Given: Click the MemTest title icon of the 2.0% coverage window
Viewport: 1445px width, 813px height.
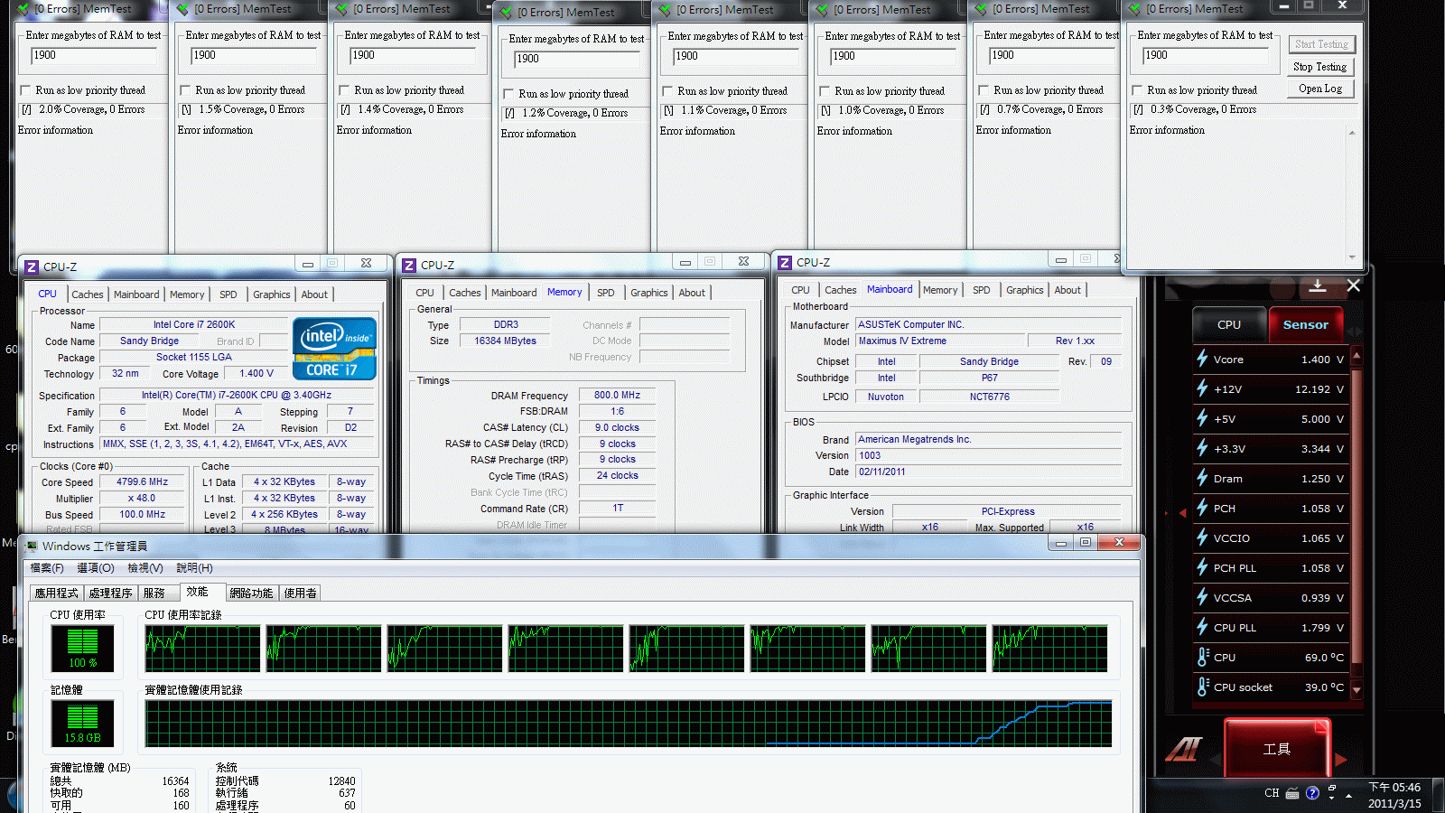Looking at the screenshot, I should pyautogui.click(x=23, y=9).
